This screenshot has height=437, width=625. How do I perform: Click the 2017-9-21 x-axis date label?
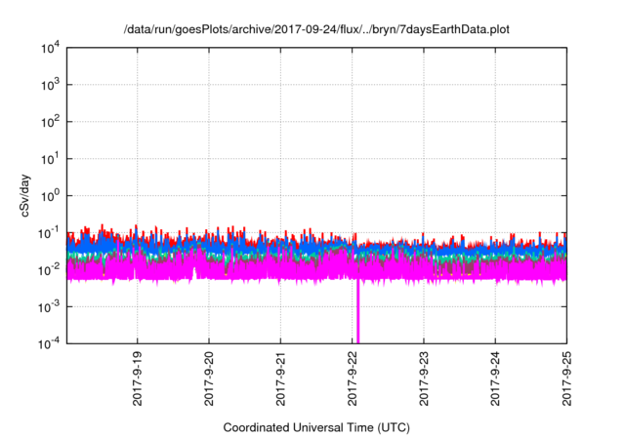280,378
